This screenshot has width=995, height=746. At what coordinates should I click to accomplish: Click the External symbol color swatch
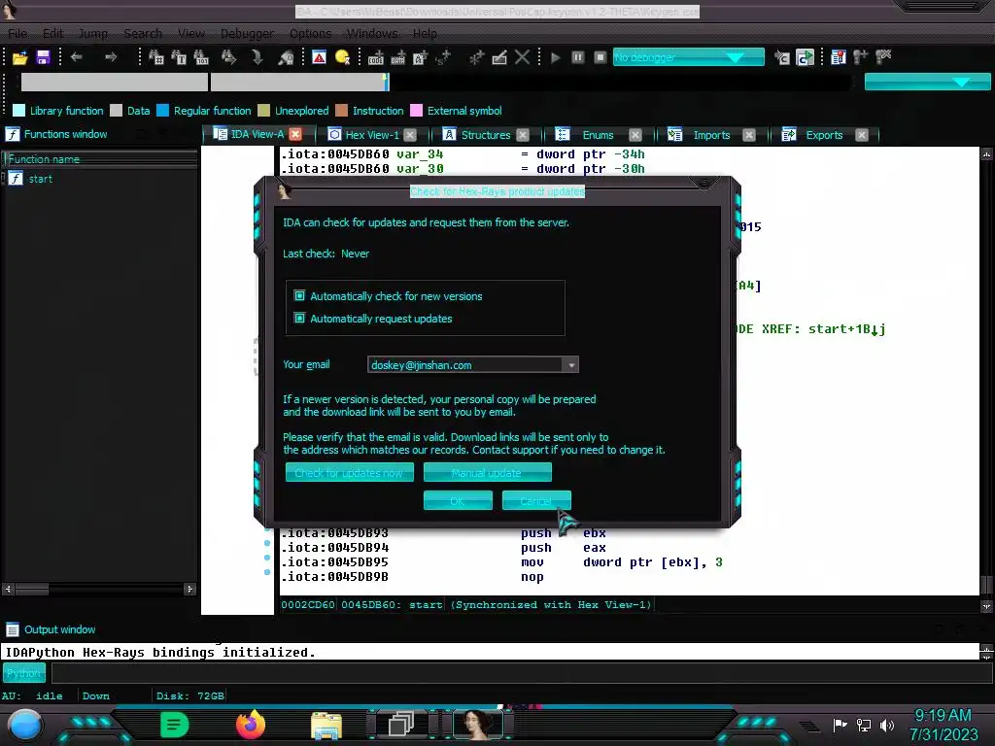click(x=416, y=111)
